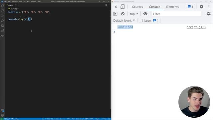This screenshot has width=213, height=120.
Task: Open the Manage gear in VS Code
Action: pos(2,115)
